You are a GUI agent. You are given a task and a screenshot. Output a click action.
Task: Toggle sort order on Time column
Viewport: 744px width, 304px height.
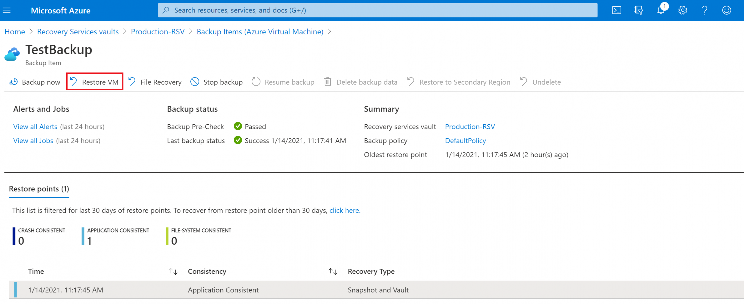pyautogui.click(x=173, y=271)
